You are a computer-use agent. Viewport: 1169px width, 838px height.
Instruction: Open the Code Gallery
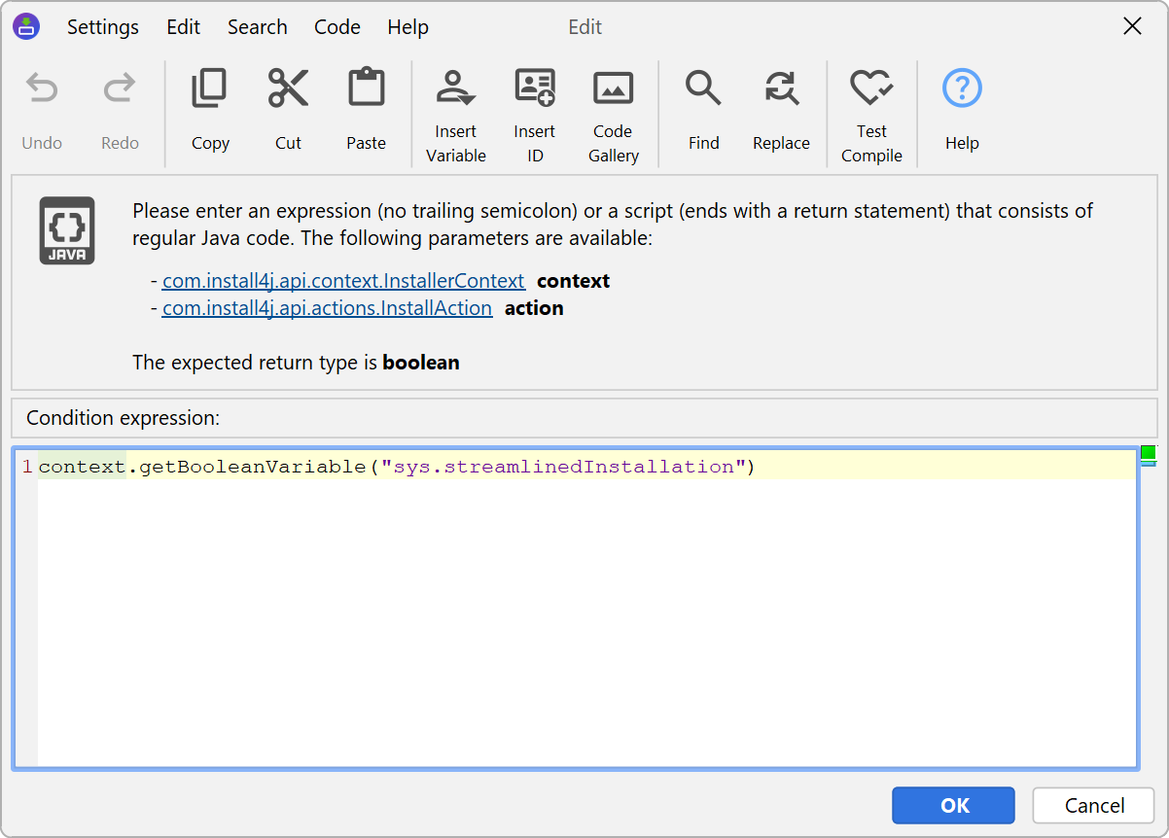pos(613,88)
